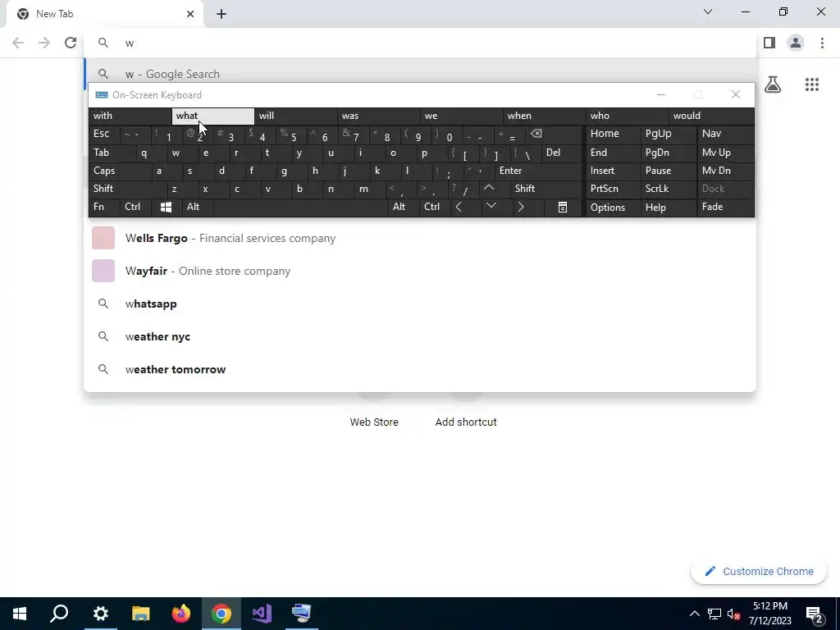The height and width of the screenshot is (630, 840).
Task: Open On-Screen Keyboard taskbar icon
Action: [302, 614]
